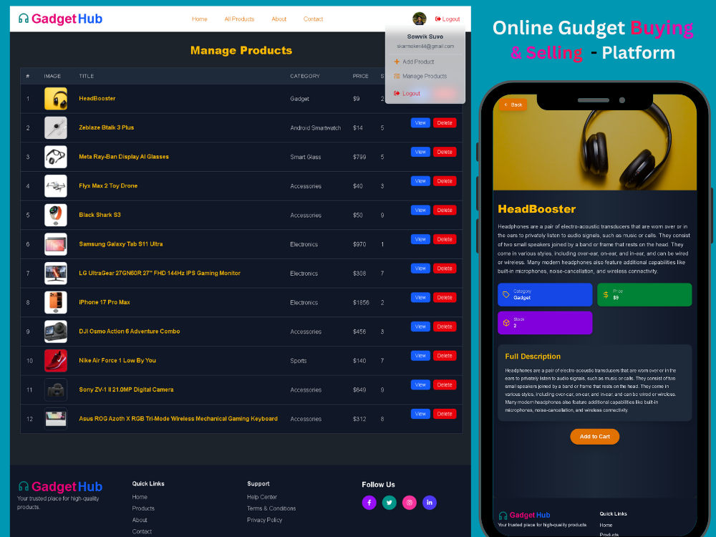The image size is (716, 537).
Task: Open Contact in top navigation
Action: (314, 19)
